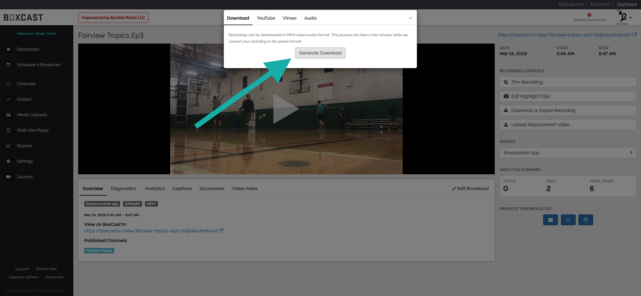Click the BoxCaster Needs Attention alert icon
The width and height of the screenshot is (641, 296).
click(589, 15)
